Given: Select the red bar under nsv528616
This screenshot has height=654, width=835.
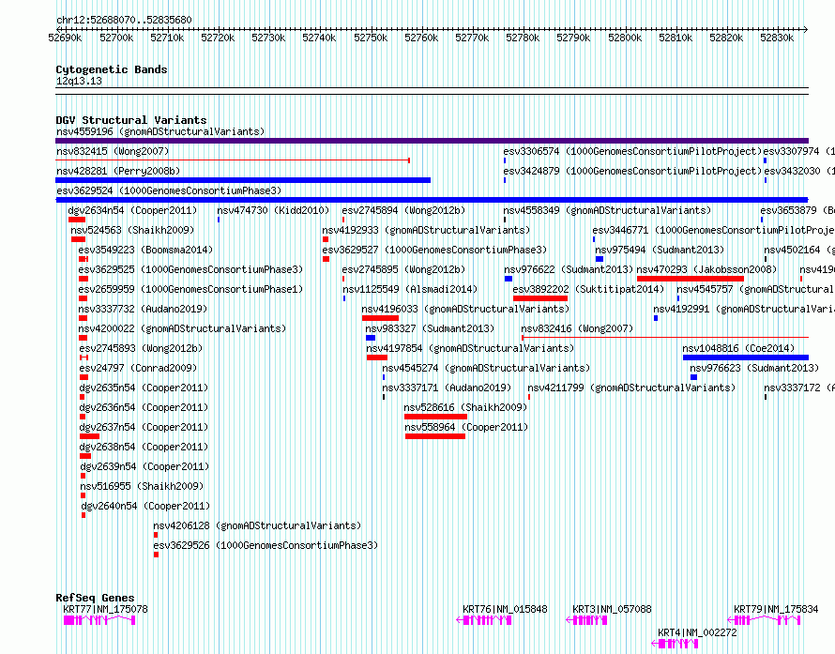Looking at the screenshot, I should (435, 417).
